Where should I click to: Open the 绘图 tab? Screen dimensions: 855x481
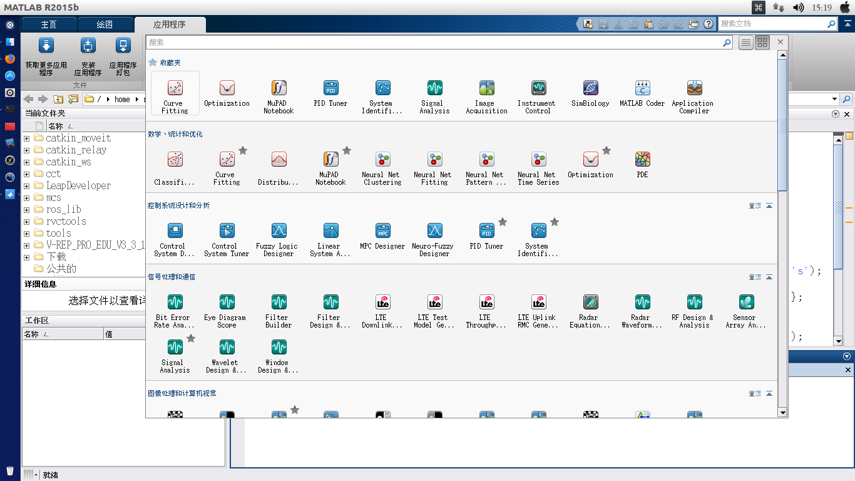105,24
